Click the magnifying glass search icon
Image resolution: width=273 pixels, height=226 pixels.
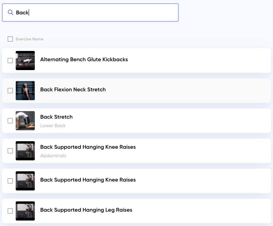[x=11, y=12]
